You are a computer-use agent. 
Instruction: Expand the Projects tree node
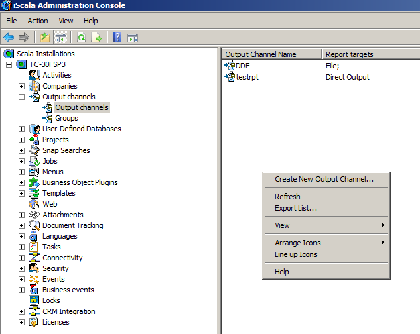(x=21, y=140)
